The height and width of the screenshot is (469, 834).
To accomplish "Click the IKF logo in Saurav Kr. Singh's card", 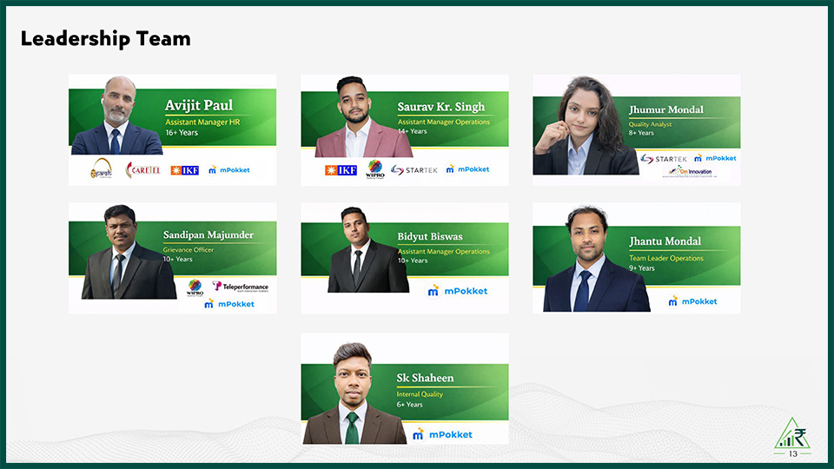I will tap(341, 170).
